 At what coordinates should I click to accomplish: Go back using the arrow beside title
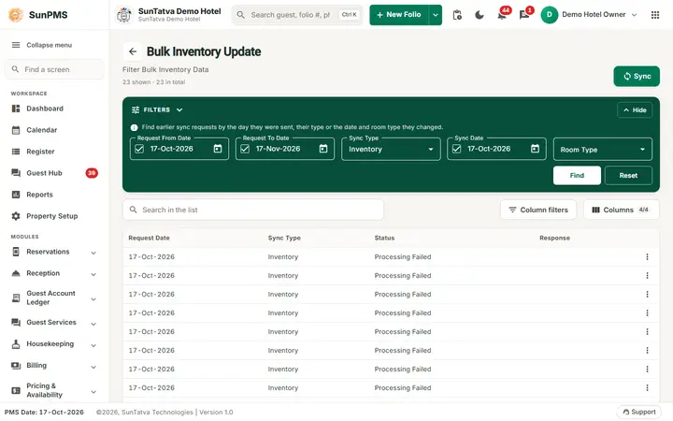pos(133,51)
